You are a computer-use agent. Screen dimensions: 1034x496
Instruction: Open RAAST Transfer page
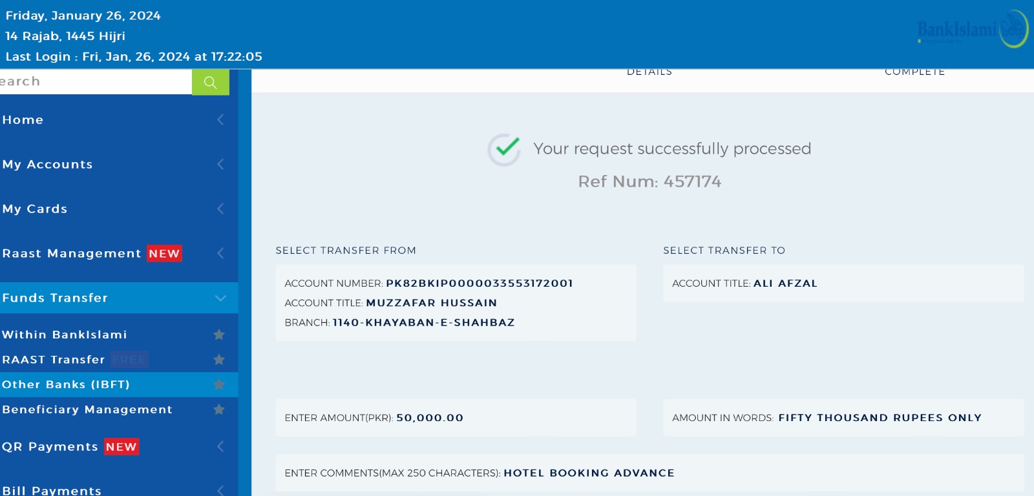pos(54,360)
